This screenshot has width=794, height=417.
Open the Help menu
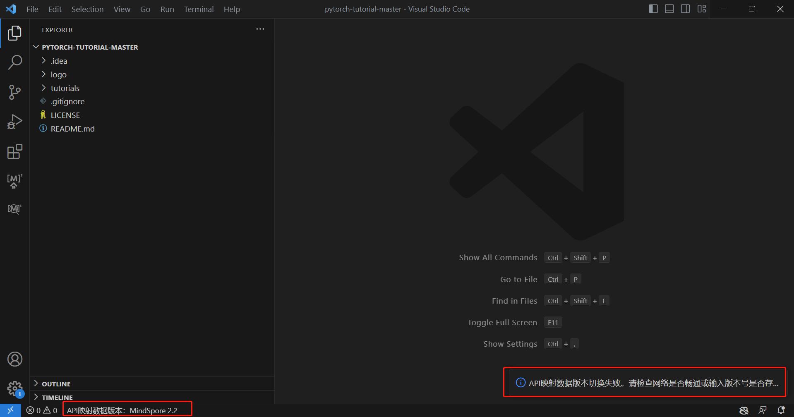pos(232,9)
